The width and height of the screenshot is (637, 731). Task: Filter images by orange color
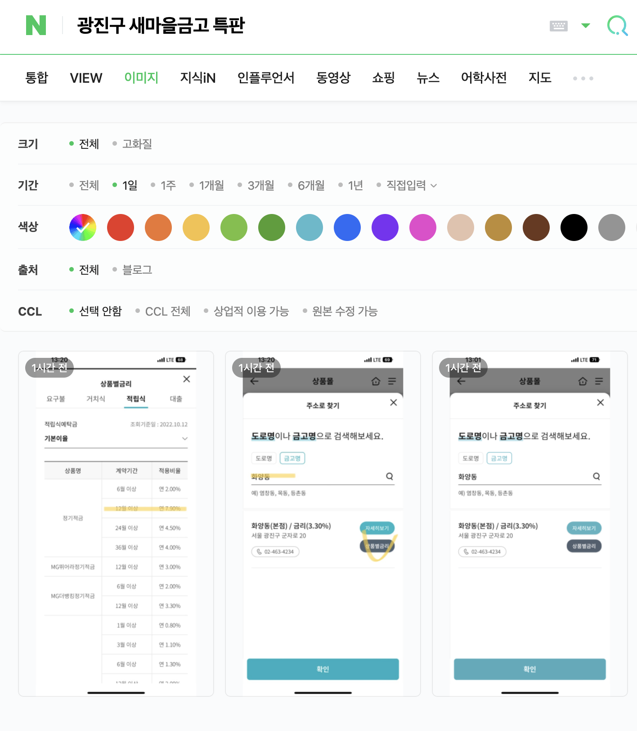tap(158, 227)
